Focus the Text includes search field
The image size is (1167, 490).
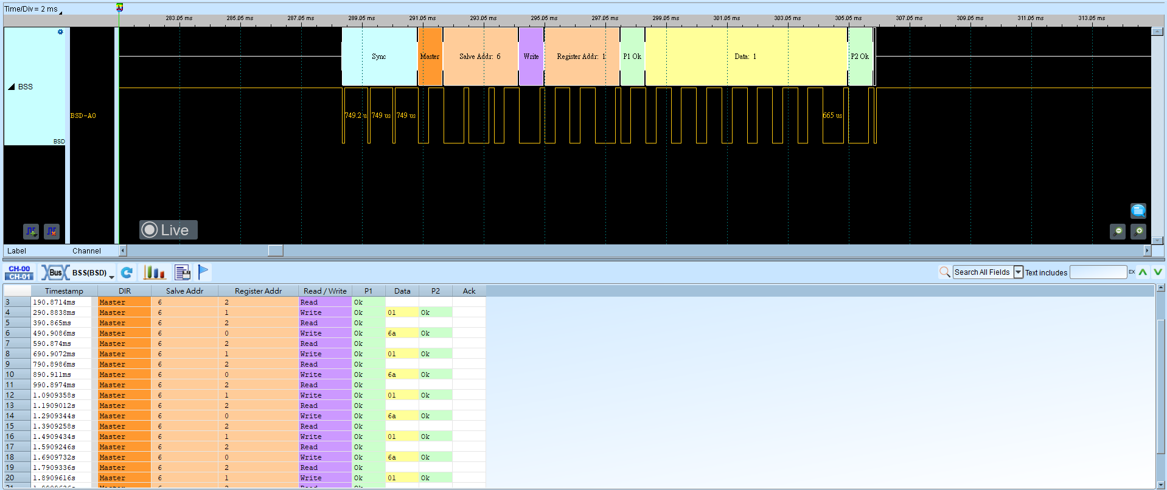tap(1098, 272)
